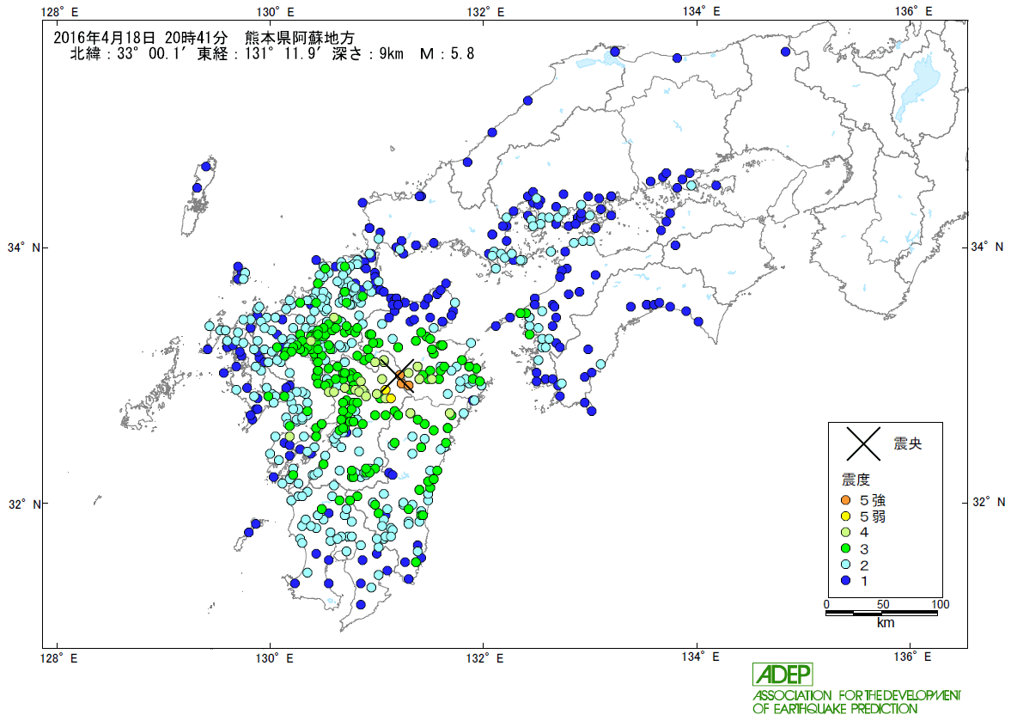Select the orange 5強 legend dot
This screenshot has height=721, width=1011.
[846, 500]
